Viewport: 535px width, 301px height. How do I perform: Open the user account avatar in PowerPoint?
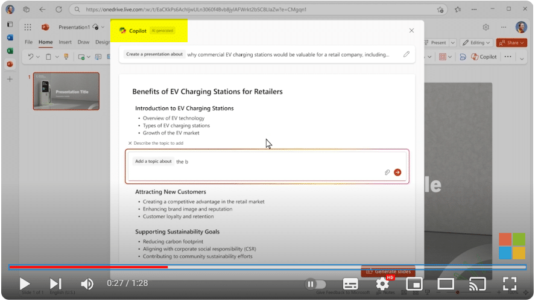click(521, 27)
